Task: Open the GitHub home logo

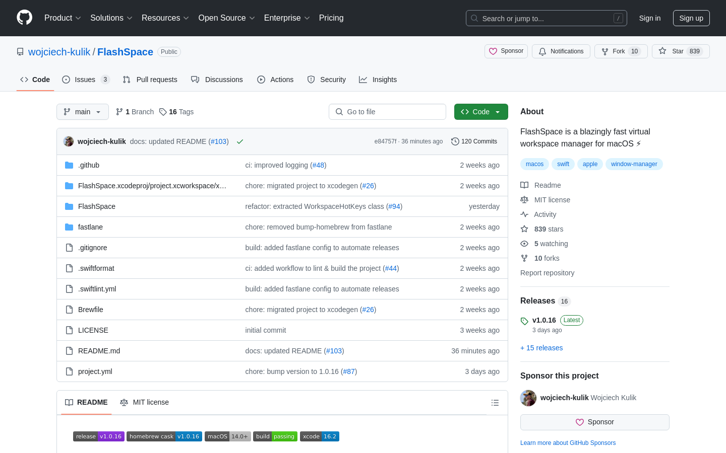Action: point(24,18)
